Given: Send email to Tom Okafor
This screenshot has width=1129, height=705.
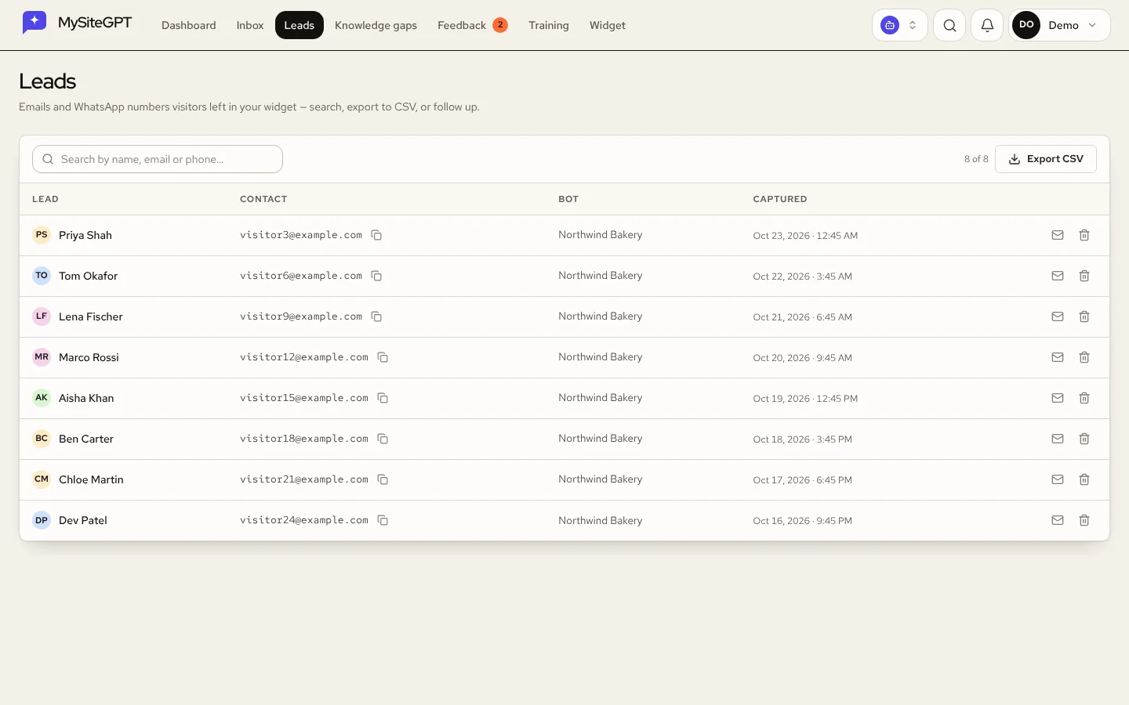Looking at the screenshot, I should click(x=1058, y=276).
